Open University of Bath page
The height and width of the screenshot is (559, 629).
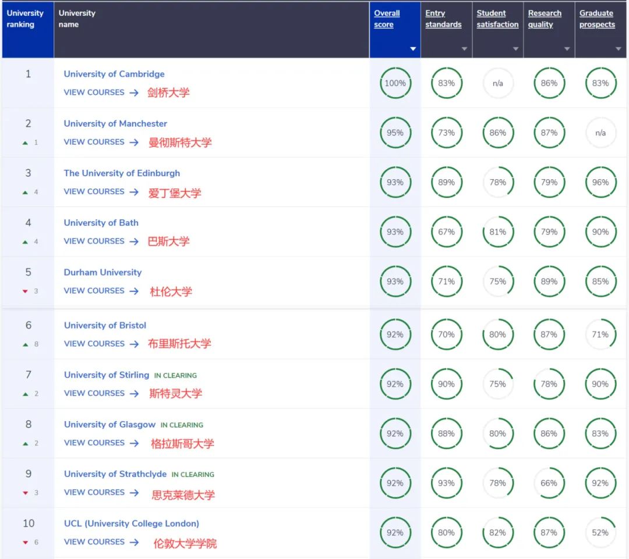(x=101, y=223)
